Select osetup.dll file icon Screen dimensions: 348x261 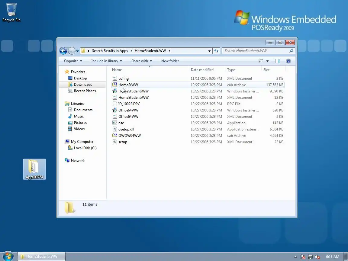115,129
